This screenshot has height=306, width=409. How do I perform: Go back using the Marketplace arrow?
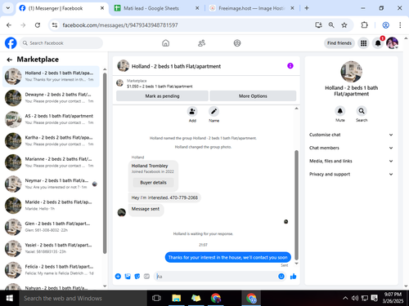[10, 60]
